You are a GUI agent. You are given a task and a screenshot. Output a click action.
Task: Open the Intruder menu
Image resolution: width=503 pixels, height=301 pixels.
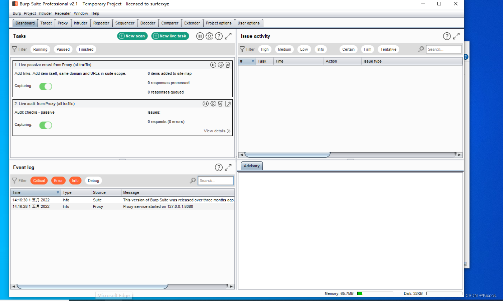click(x=45, y=13)
